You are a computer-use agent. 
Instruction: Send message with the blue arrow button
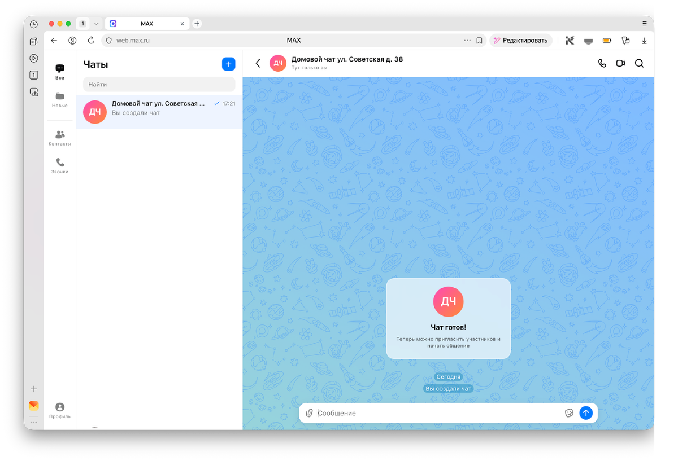tap(586, 412)
